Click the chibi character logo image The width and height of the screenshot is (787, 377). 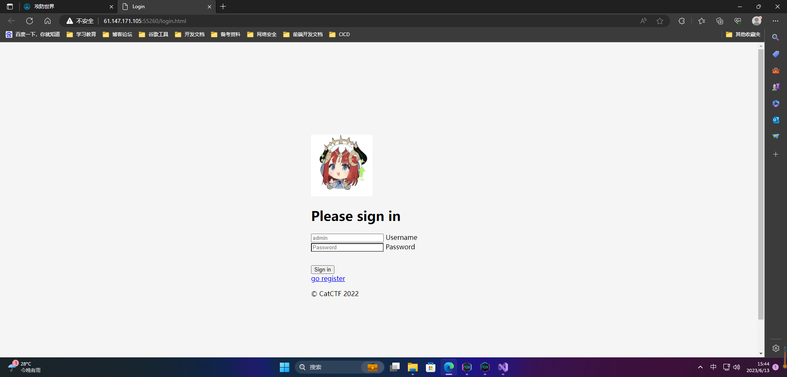[x=342, y=166]
